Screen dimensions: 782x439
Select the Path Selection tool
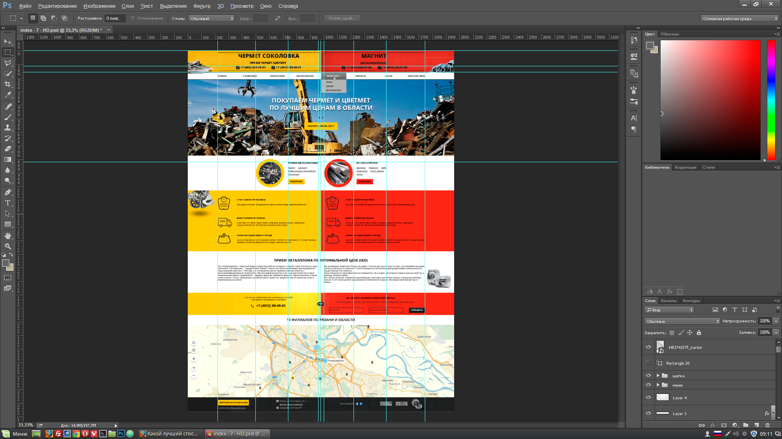tap(8, 213)
